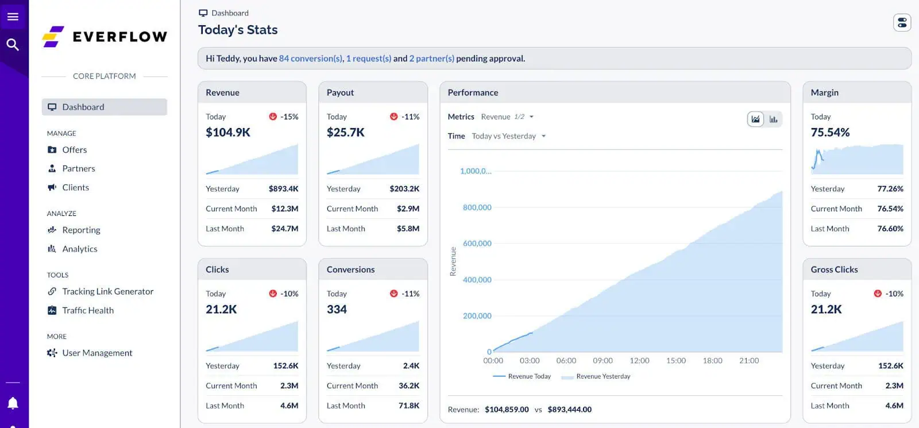Viewport: 919px width, 428px height.
Task: Click the search magnifier icon
Action: point(13,44)
